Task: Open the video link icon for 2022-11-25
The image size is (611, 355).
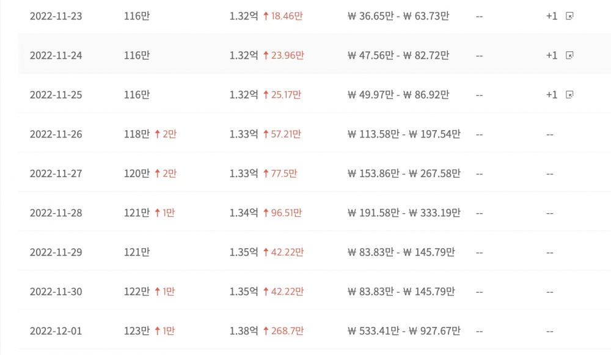Action: pos(569,95)
